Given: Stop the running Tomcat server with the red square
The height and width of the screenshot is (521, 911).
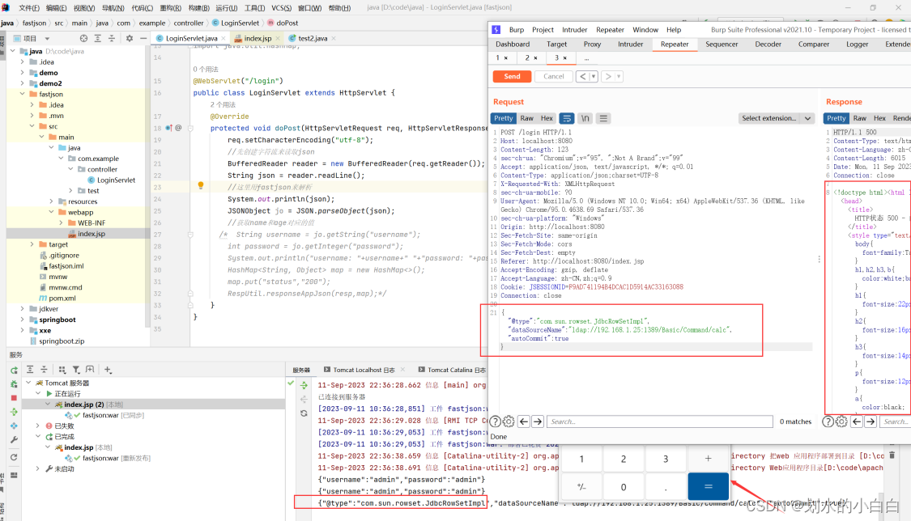Looking at the screenshot, I should [14, 398].
